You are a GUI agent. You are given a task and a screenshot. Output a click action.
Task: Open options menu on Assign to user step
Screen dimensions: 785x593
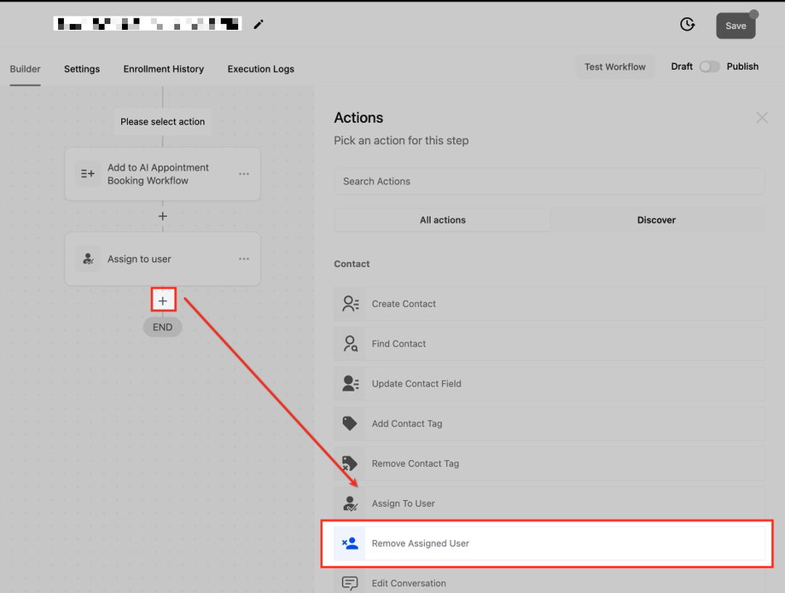click(244, 259)
